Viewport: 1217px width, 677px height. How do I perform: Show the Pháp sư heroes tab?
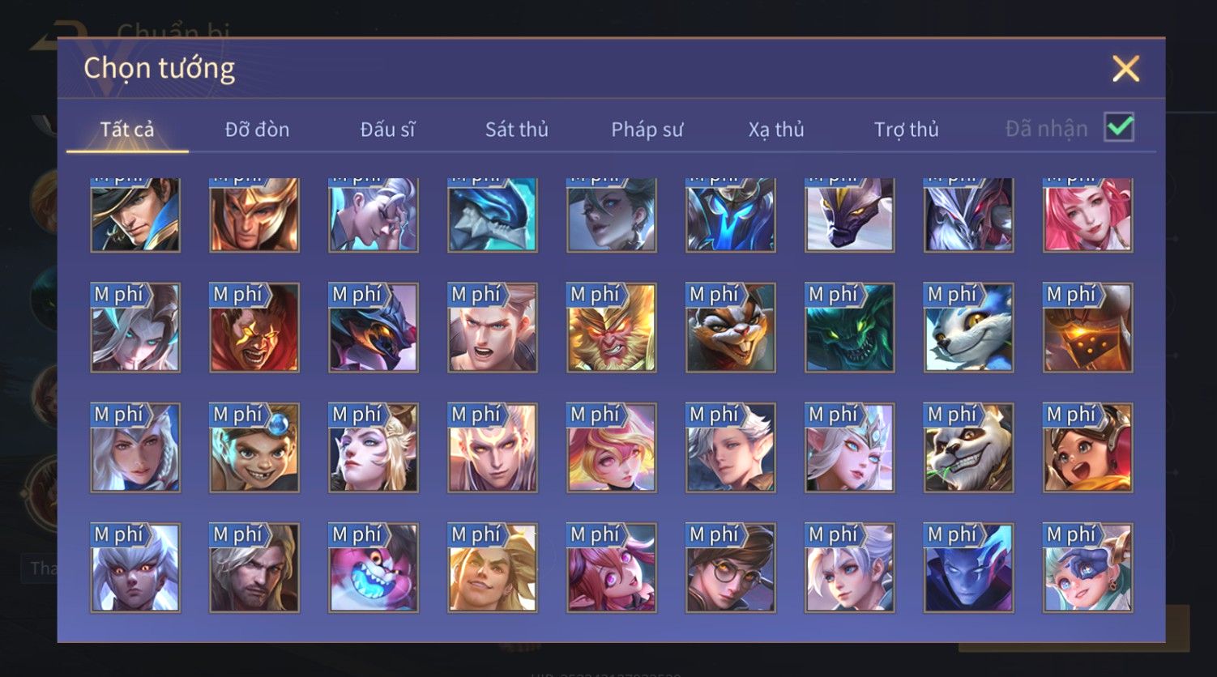tap(647, 130)
